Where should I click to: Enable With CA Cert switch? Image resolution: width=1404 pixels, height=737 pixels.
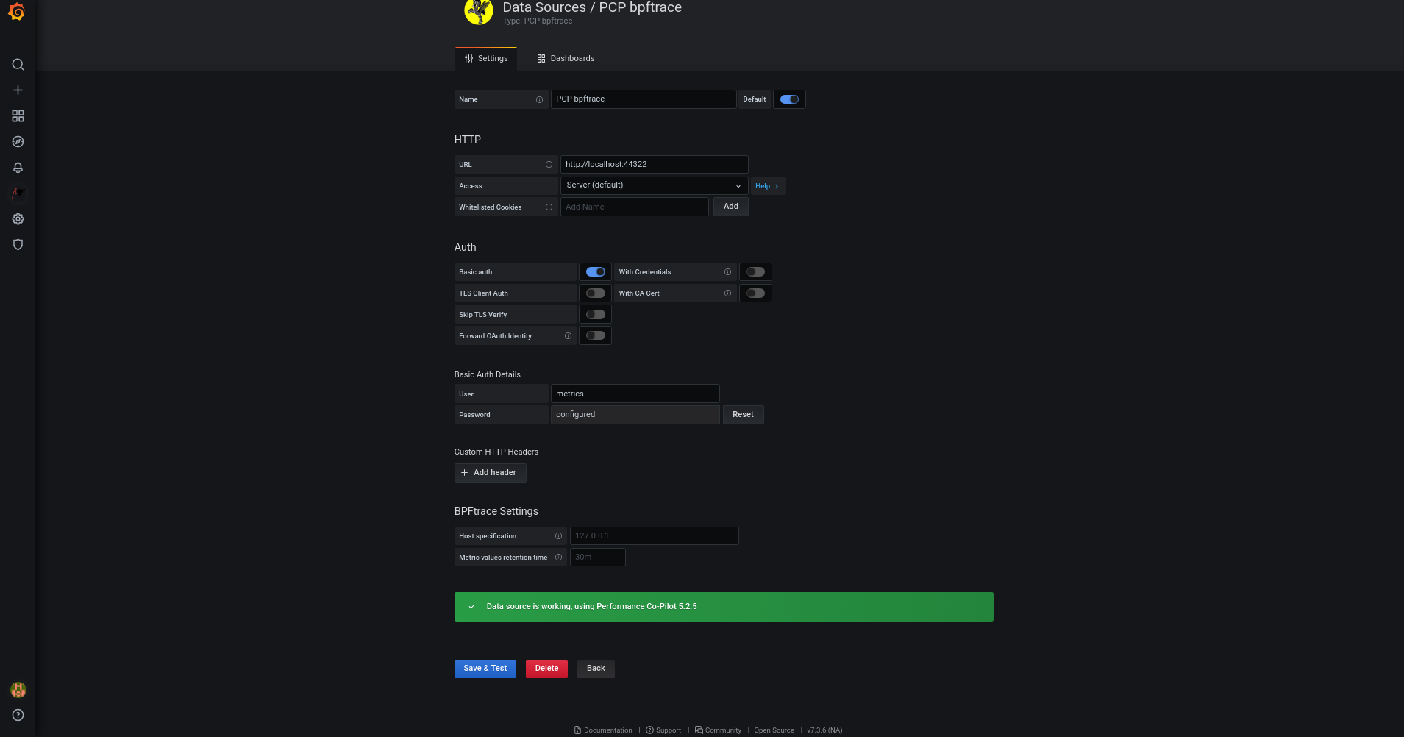pyautogui.click(x=755, y=293)
